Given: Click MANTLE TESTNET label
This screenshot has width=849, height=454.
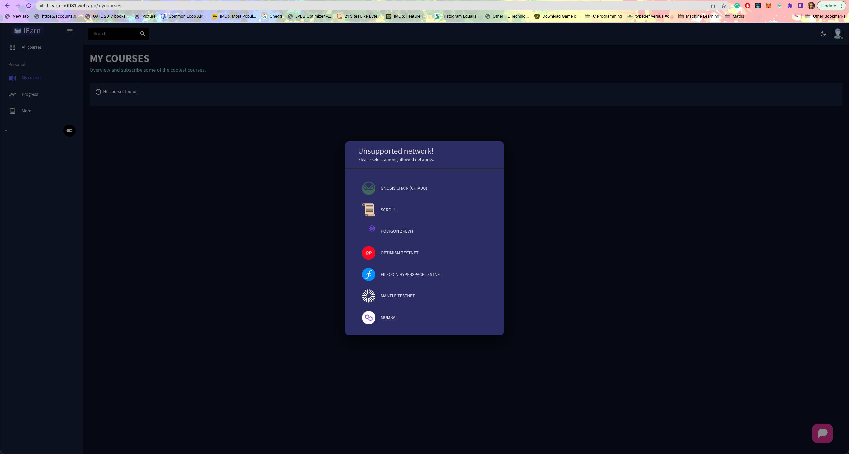Looking at the screenshot, I should 397,296.
